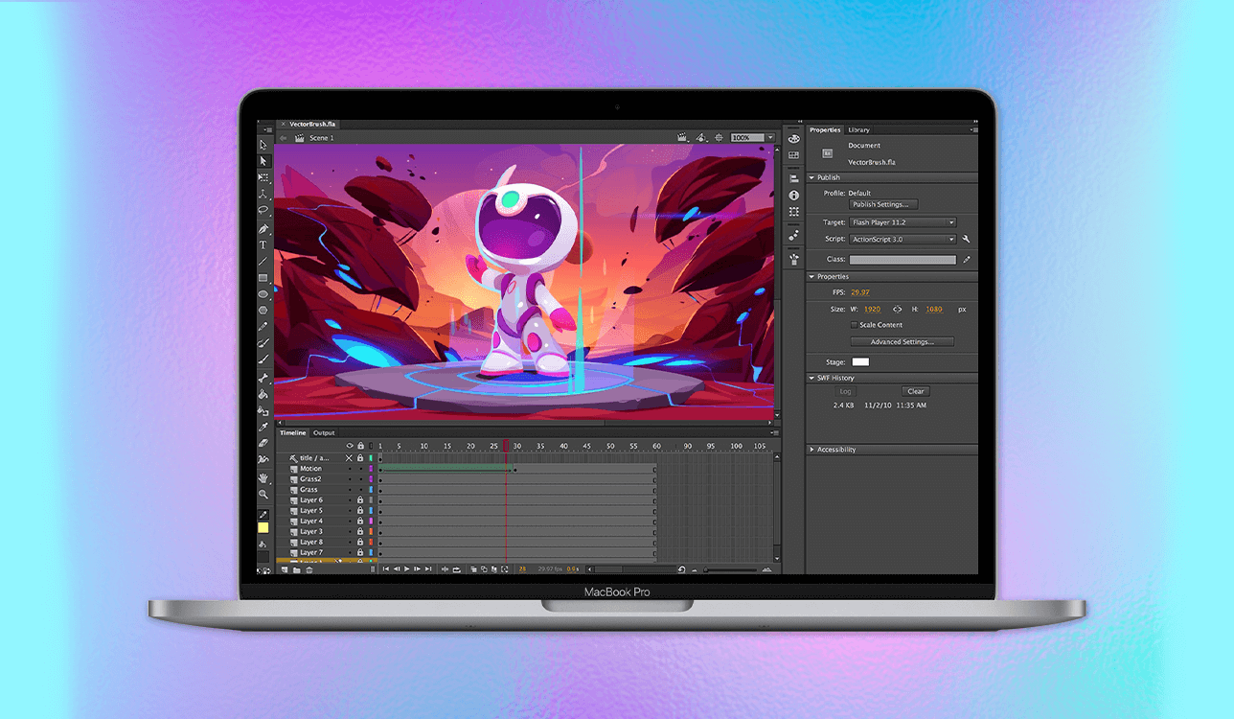Viewport: 1234px width, 719px height.
Task: Switch to the Output tab
Action: [324, 433]
